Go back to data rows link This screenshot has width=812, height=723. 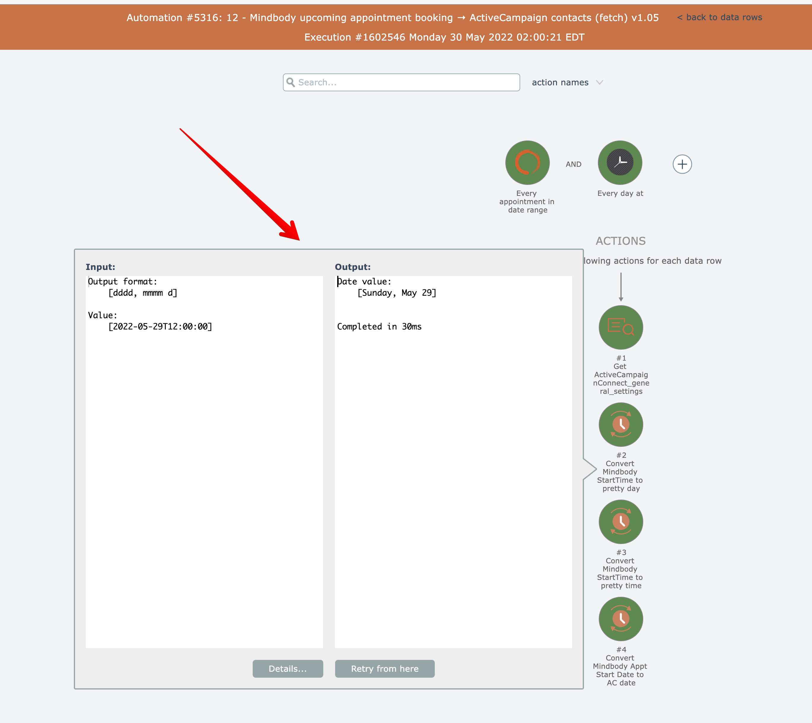[x=719, y=17]
